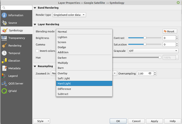Open the Information panel icon
Screen dimensions: 182x124
click(x=4, y=15)
